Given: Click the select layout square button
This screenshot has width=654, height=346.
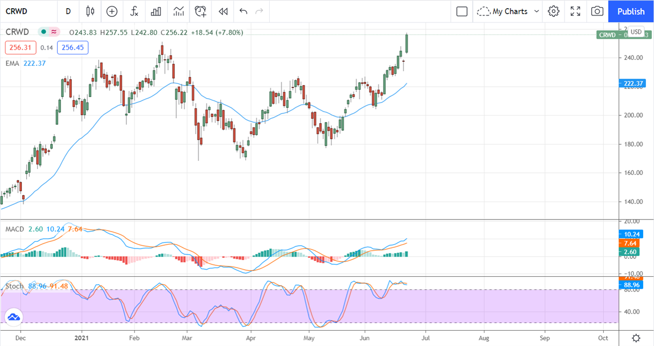Looking at the screenshot, I should tap(462, 11).
